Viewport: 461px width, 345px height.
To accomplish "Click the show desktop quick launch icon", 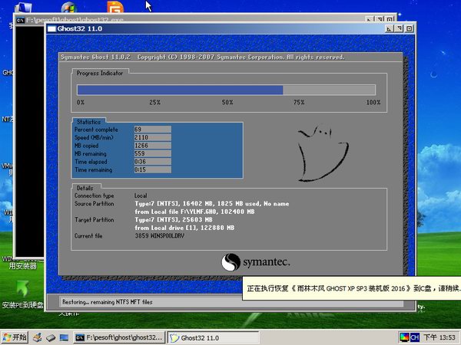I will click(63, 337).
